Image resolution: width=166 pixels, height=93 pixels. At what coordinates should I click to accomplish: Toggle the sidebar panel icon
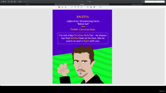click(9, 2)
